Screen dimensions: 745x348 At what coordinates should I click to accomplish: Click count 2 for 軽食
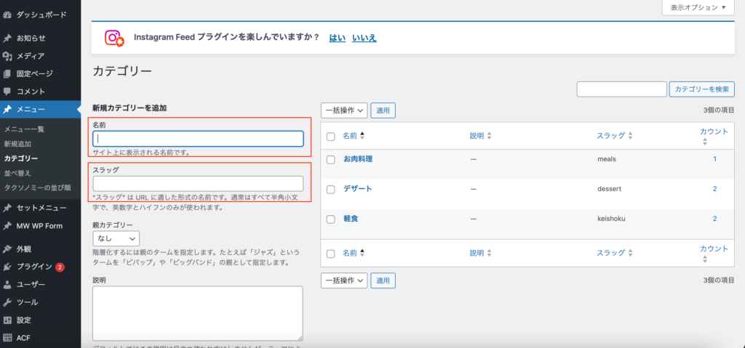point(714,219)
